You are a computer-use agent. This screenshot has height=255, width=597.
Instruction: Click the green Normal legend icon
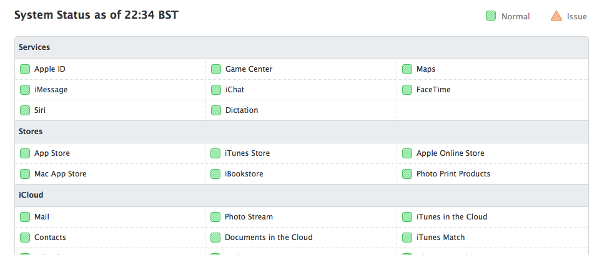(491, 16)
